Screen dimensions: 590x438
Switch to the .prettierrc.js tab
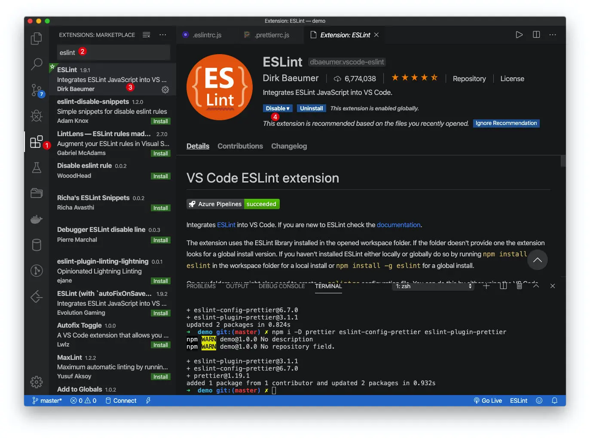click(271, 35)
